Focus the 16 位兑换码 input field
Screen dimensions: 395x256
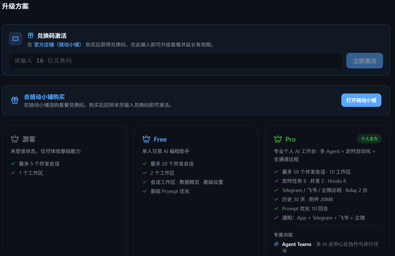[176, 61]
